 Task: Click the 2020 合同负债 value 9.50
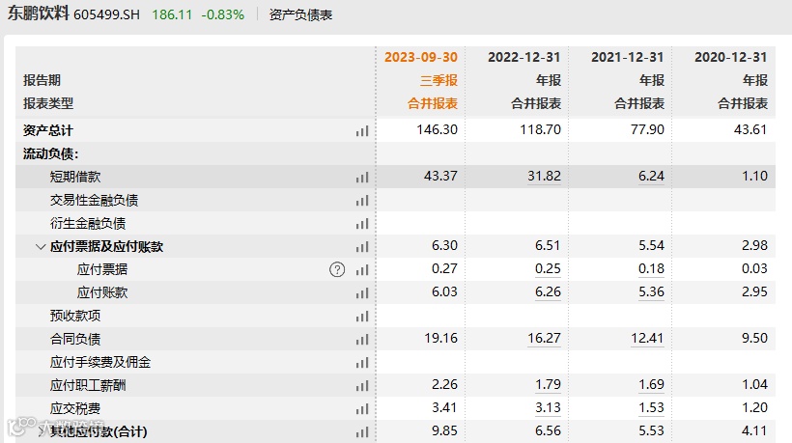[754, 338]
